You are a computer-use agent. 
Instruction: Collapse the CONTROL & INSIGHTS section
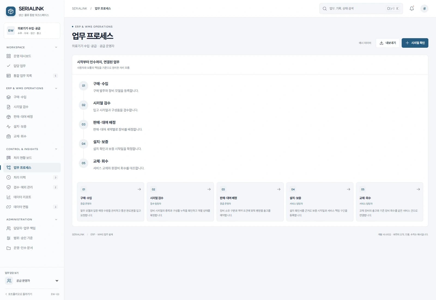coord(56,149)
